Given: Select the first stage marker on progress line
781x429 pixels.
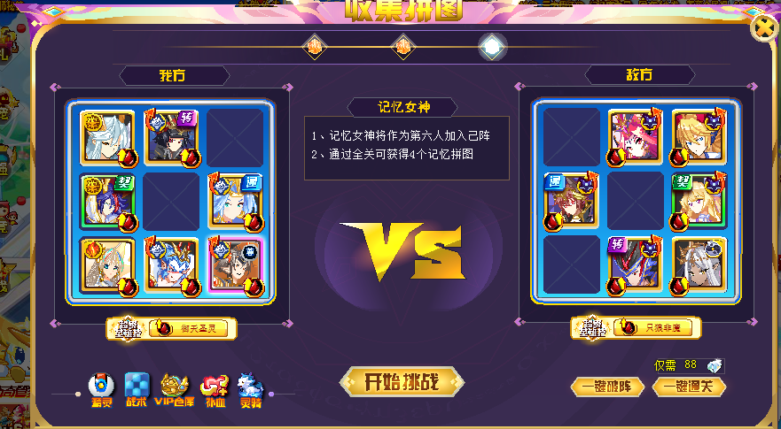Looking at the screenshot, I should tap(315, 47).
